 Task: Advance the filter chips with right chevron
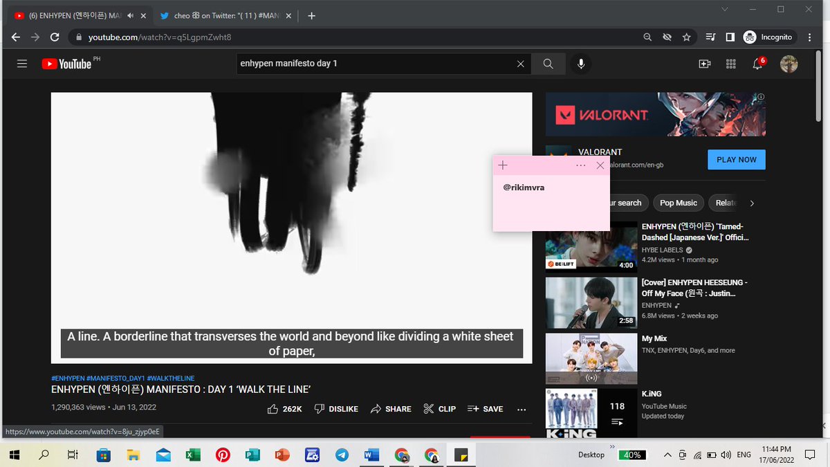(x=752, y=203)
